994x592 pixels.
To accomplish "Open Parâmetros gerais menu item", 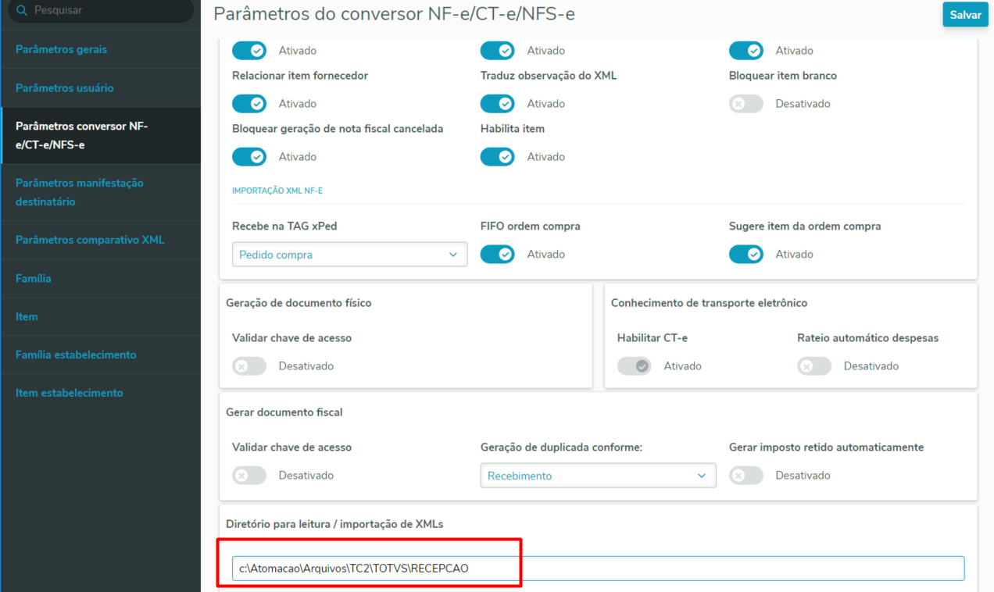I will point(100,49).
